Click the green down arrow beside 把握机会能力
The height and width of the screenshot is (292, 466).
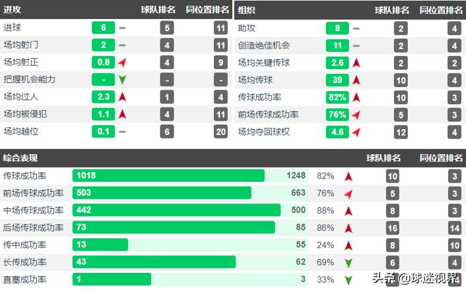tap(122, 80)
